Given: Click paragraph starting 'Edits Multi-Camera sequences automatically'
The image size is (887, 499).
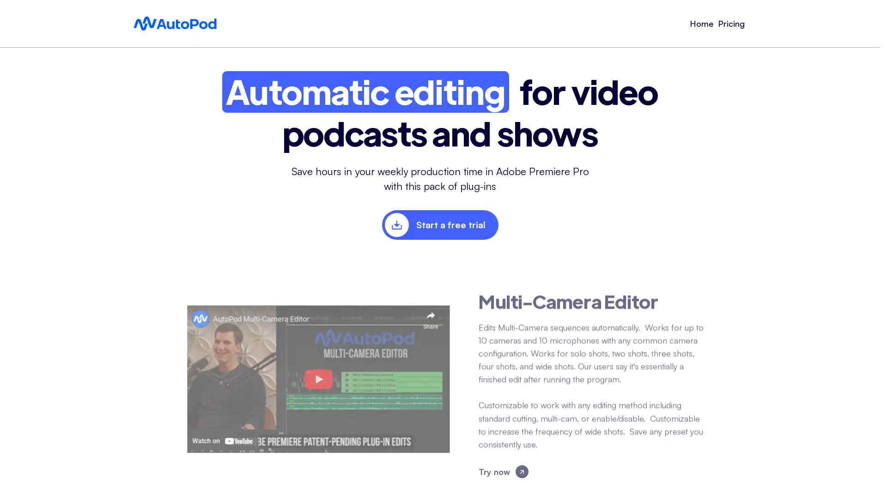Looking at the screenshot, I should pyautogui.click(x=591, y=353).
